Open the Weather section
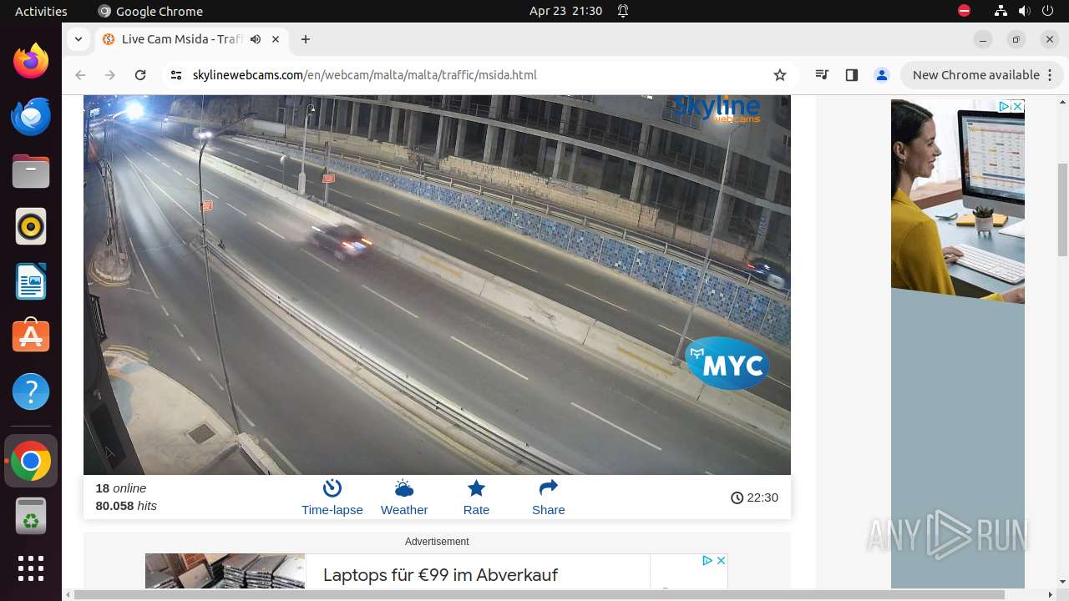Viewport: 1069px width, 601px height. pyautogui.click(x=404, y=497)
